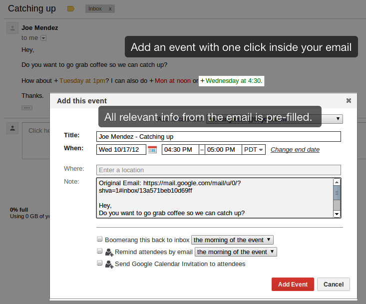
Task: Open Boomerang timing dropdown
Action: pyautogui.click(x=232, y=240)
